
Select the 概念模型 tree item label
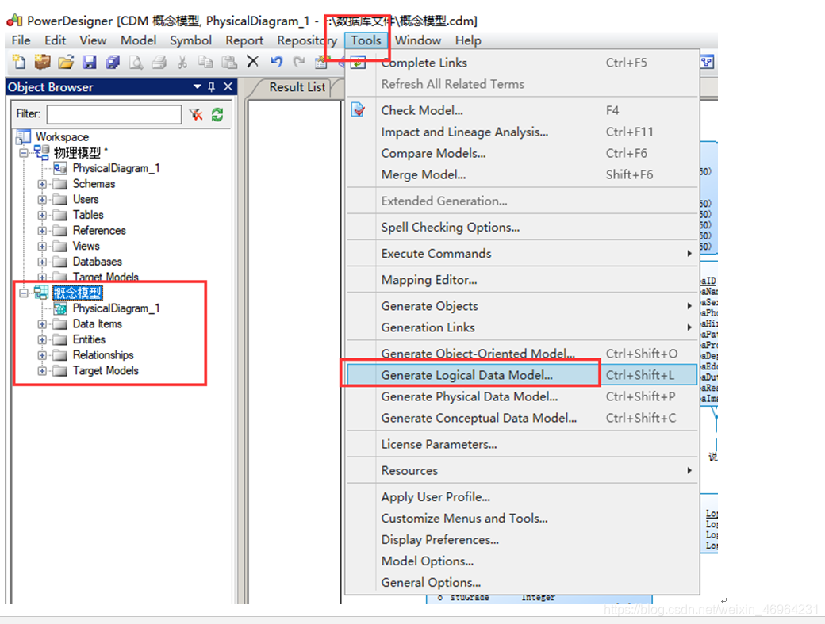click(x=78, y=293)
